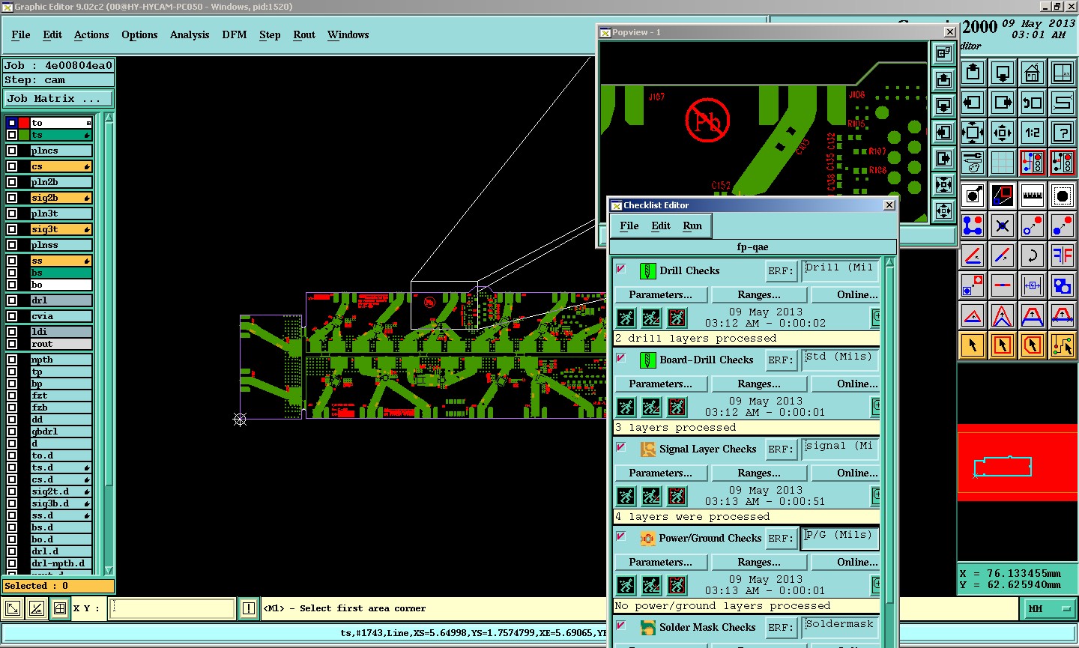Click red-outlined running-man icon under Board-Drill Checks
This screenshot has height=648, width=1079.
[x=677, y=407]
